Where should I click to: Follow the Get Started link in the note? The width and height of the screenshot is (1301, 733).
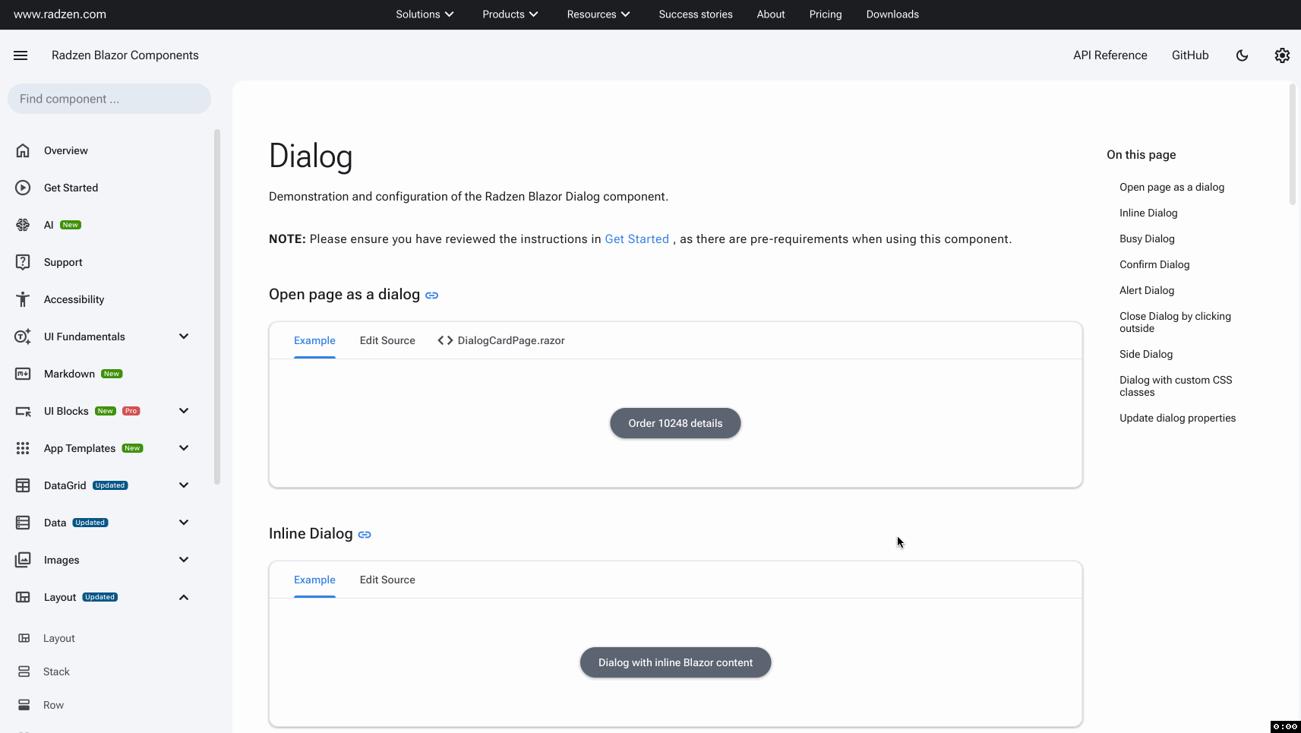[x=636, y=239]
